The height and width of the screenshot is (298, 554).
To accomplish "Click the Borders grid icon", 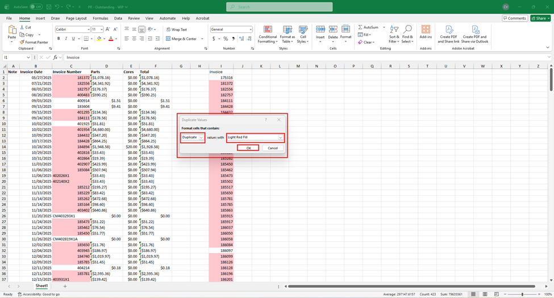I will click(x=86, y=39).
